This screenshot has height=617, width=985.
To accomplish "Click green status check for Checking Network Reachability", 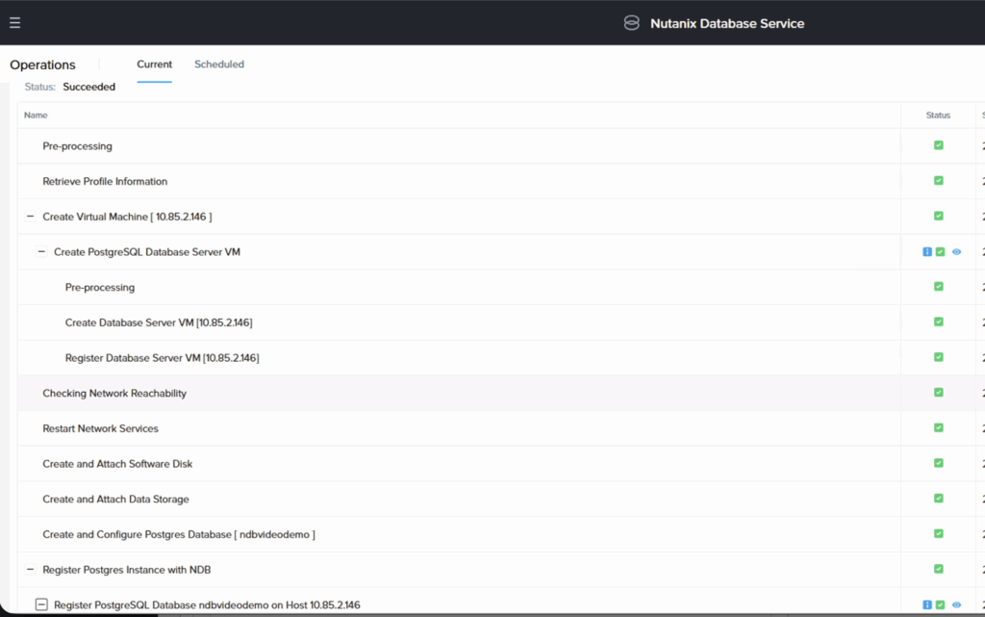I will [x=939, y=393].
